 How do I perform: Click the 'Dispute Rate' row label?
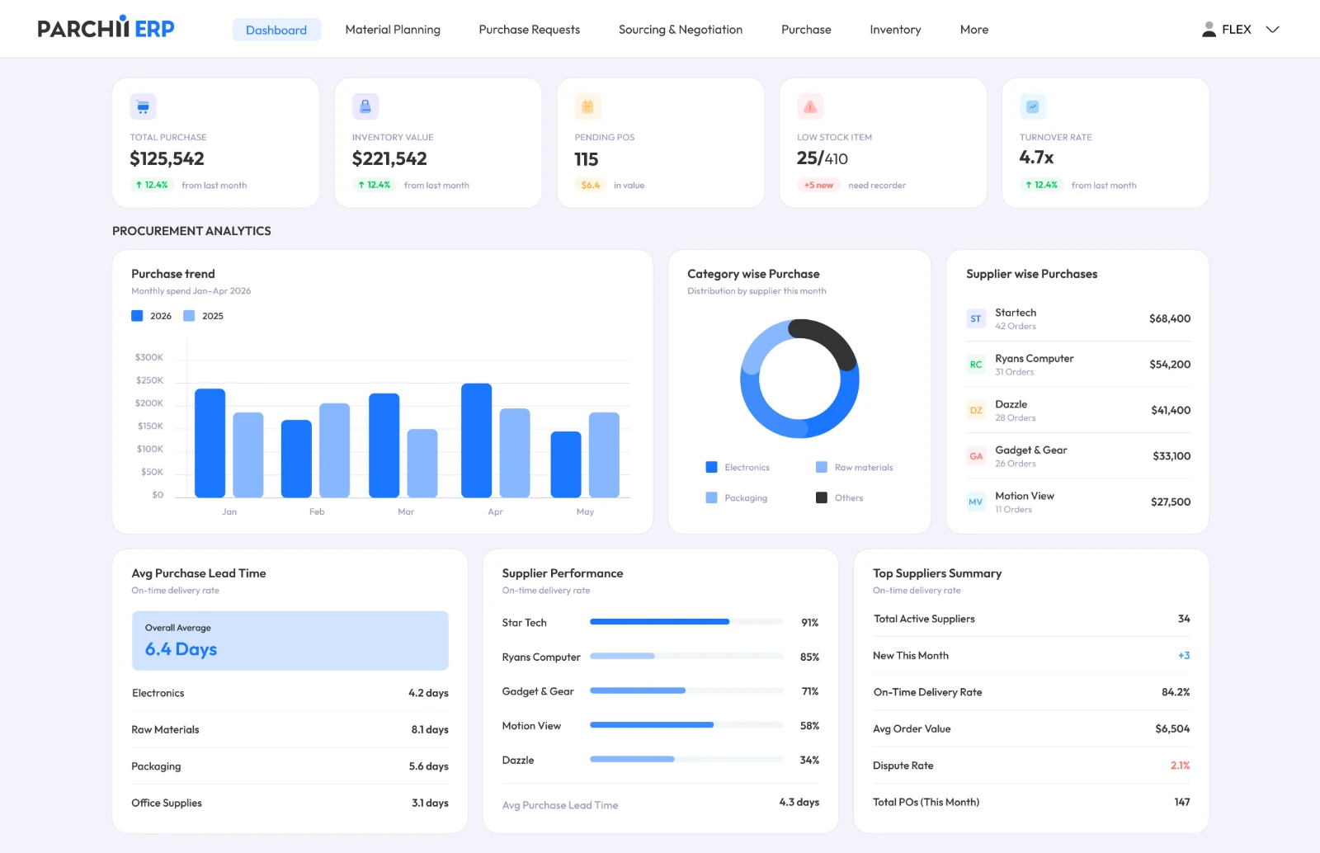click(x=903, y=766)
